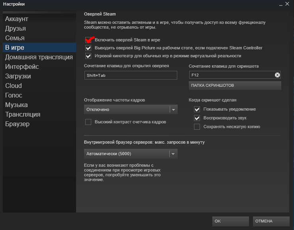Go to the Загрузки settings section
Screen dimensions: 294x230
[18, 76]
